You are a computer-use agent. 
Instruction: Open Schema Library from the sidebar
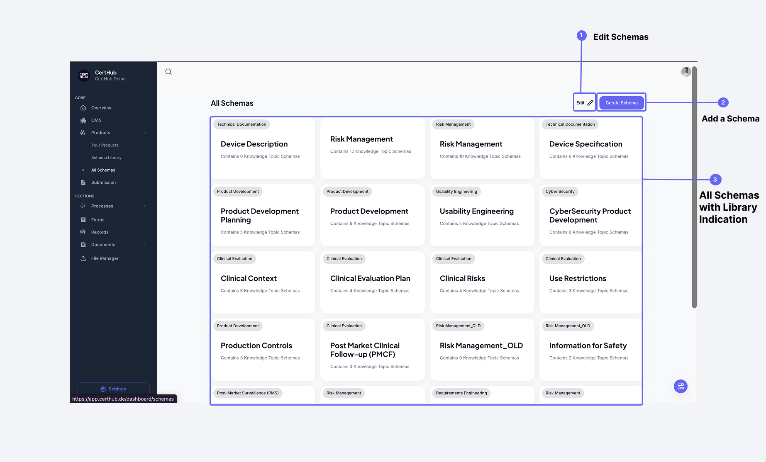106,157
